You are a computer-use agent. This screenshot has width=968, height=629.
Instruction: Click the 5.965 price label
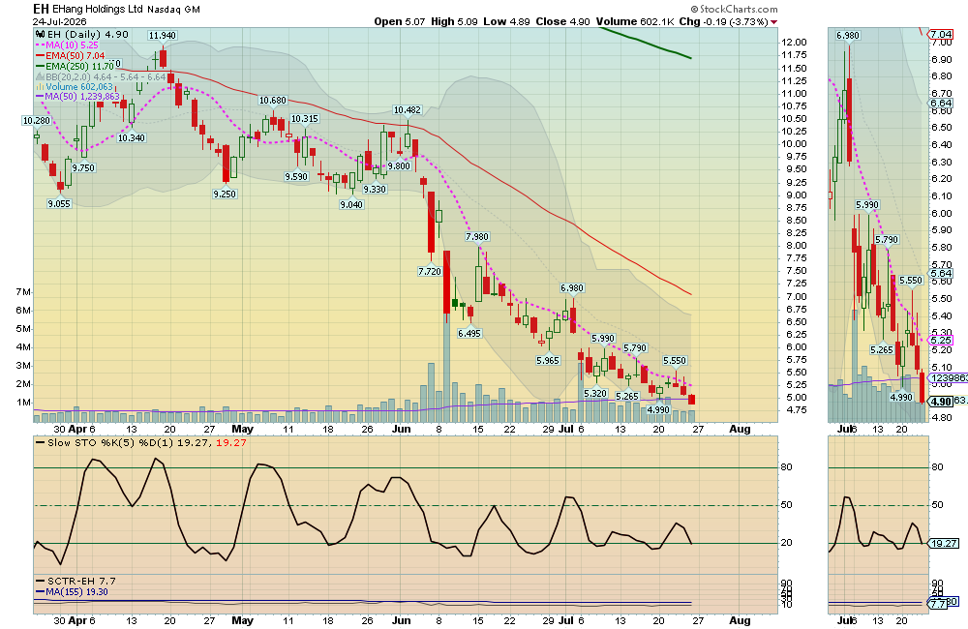click(x=548, y=360)
